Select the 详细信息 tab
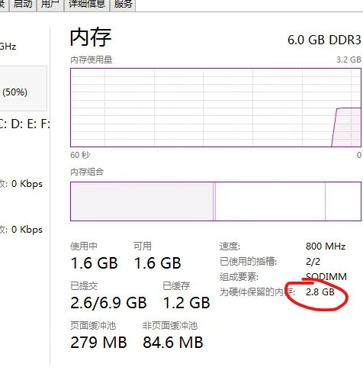The image size is (363, 380). (x=87, y=5)
